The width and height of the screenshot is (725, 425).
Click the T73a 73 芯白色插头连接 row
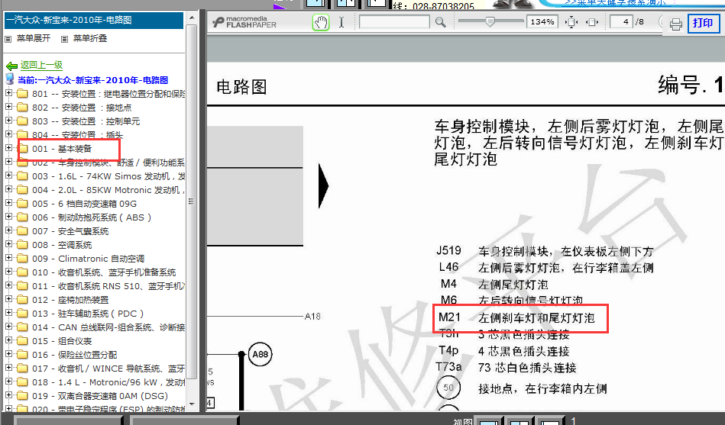(x=506, y=368)
